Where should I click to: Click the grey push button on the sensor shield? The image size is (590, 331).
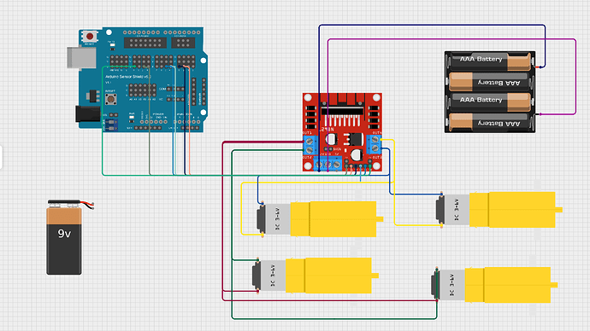pyautogui.click(x=110, y=99)
